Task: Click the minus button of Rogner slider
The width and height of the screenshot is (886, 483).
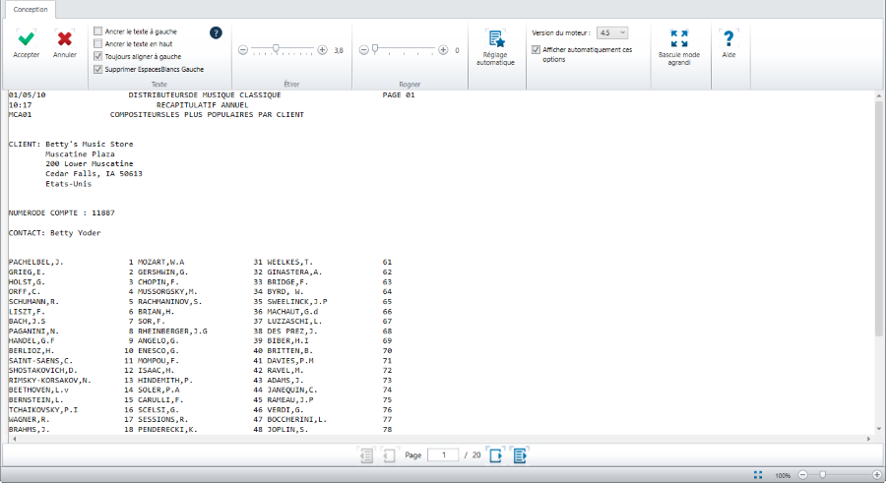Action: click(362, 49)
